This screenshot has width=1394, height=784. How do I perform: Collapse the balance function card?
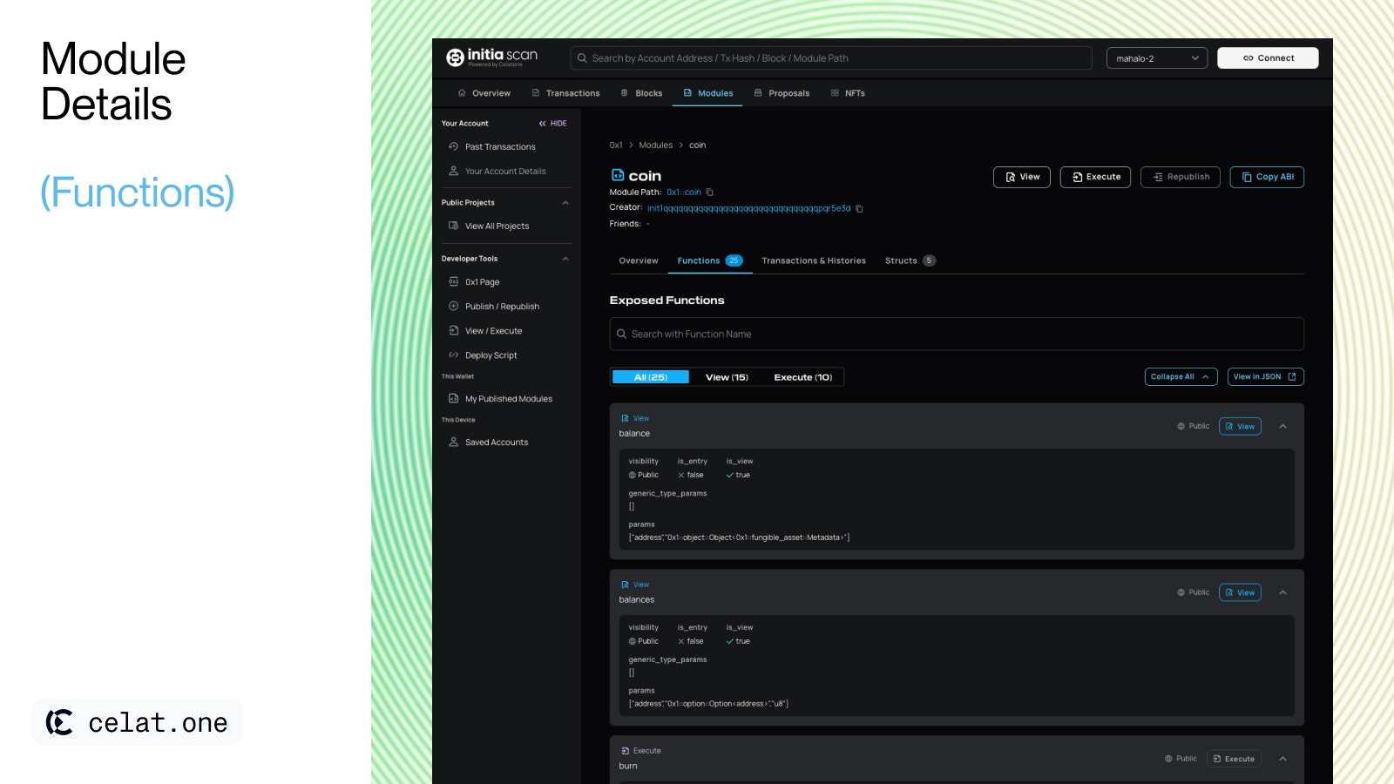1283,427
